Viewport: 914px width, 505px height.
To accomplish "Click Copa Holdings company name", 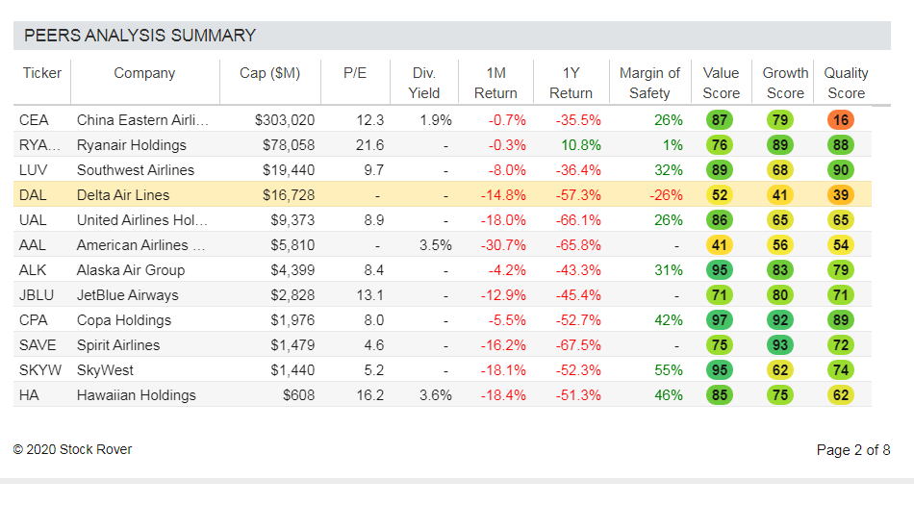I will coord(124,320).
